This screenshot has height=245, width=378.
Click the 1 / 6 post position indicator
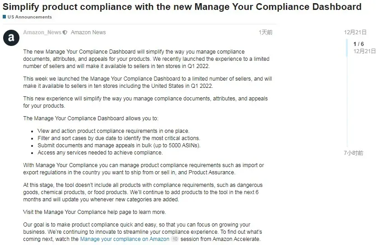coord(359,44)
